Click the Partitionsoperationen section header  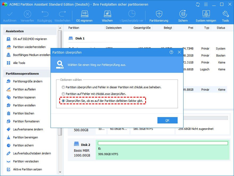click(x=27, y=74)
